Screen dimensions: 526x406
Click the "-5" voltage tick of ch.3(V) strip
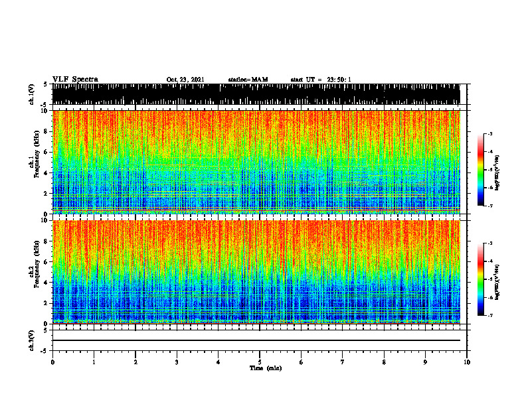(x=44, y=351)
